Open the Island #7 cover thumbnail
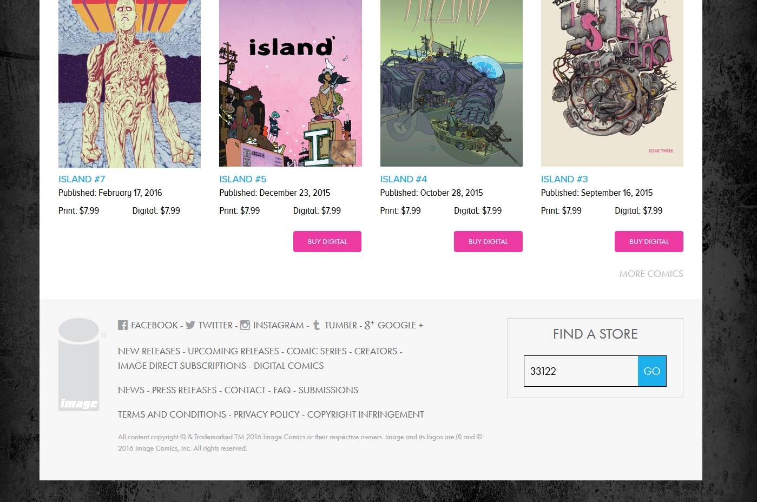This screenshot has height=502, width=757. [x=129, y=84]
